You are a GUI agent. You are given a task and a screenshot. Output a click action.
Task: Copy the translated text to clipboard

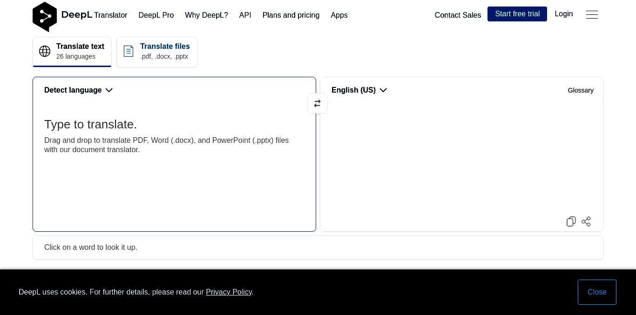[571, 221]
